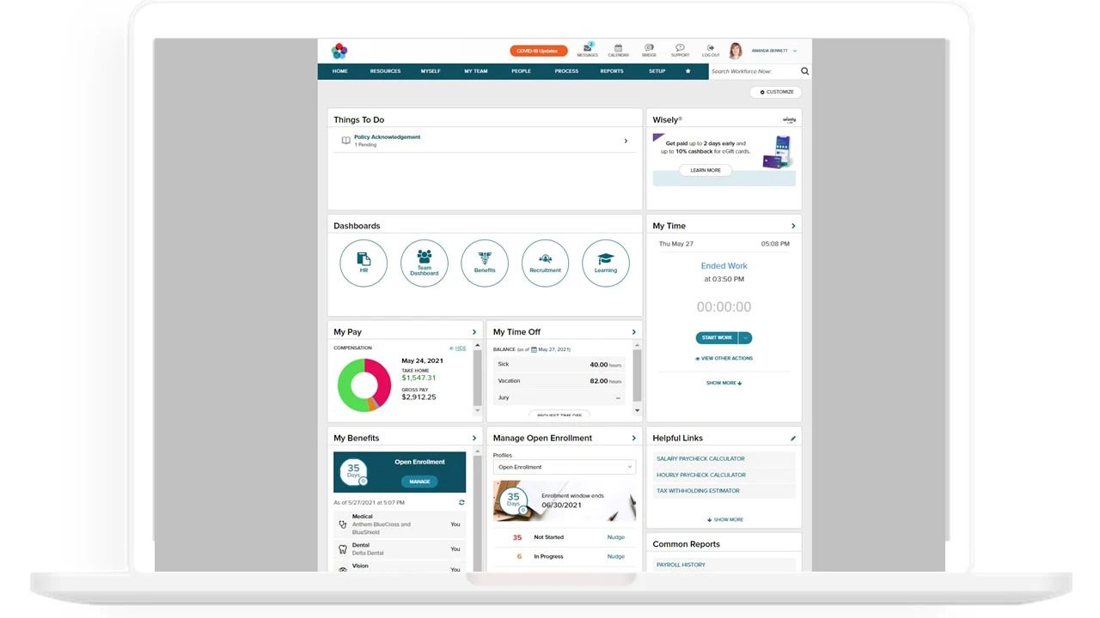1100x618 pixels.
Task: Edit Helpful Links with the pencil icon
Action: point(792,438)
